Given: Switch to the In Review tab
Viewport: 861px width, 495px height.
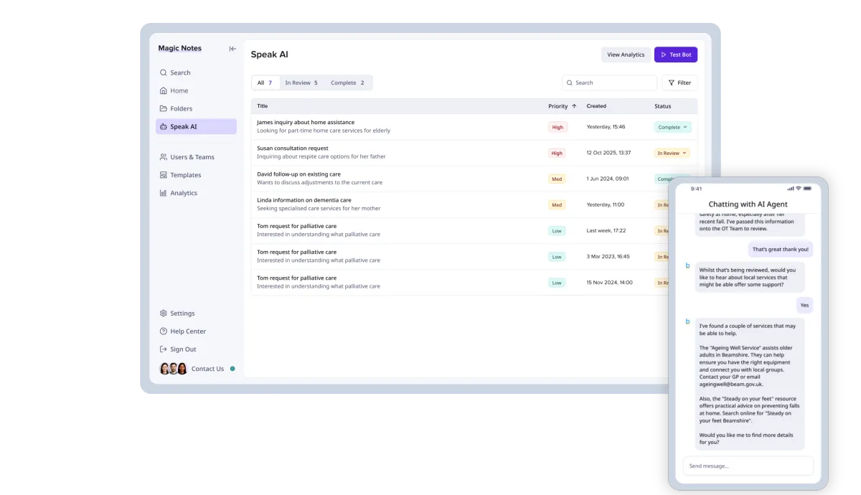Looking at the screenshot, I should [x=301, y=82].
